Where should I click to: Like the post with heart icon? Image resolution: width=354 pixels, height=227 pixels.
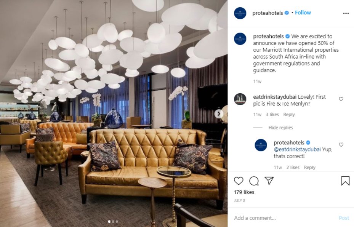[x=239, y=181]
